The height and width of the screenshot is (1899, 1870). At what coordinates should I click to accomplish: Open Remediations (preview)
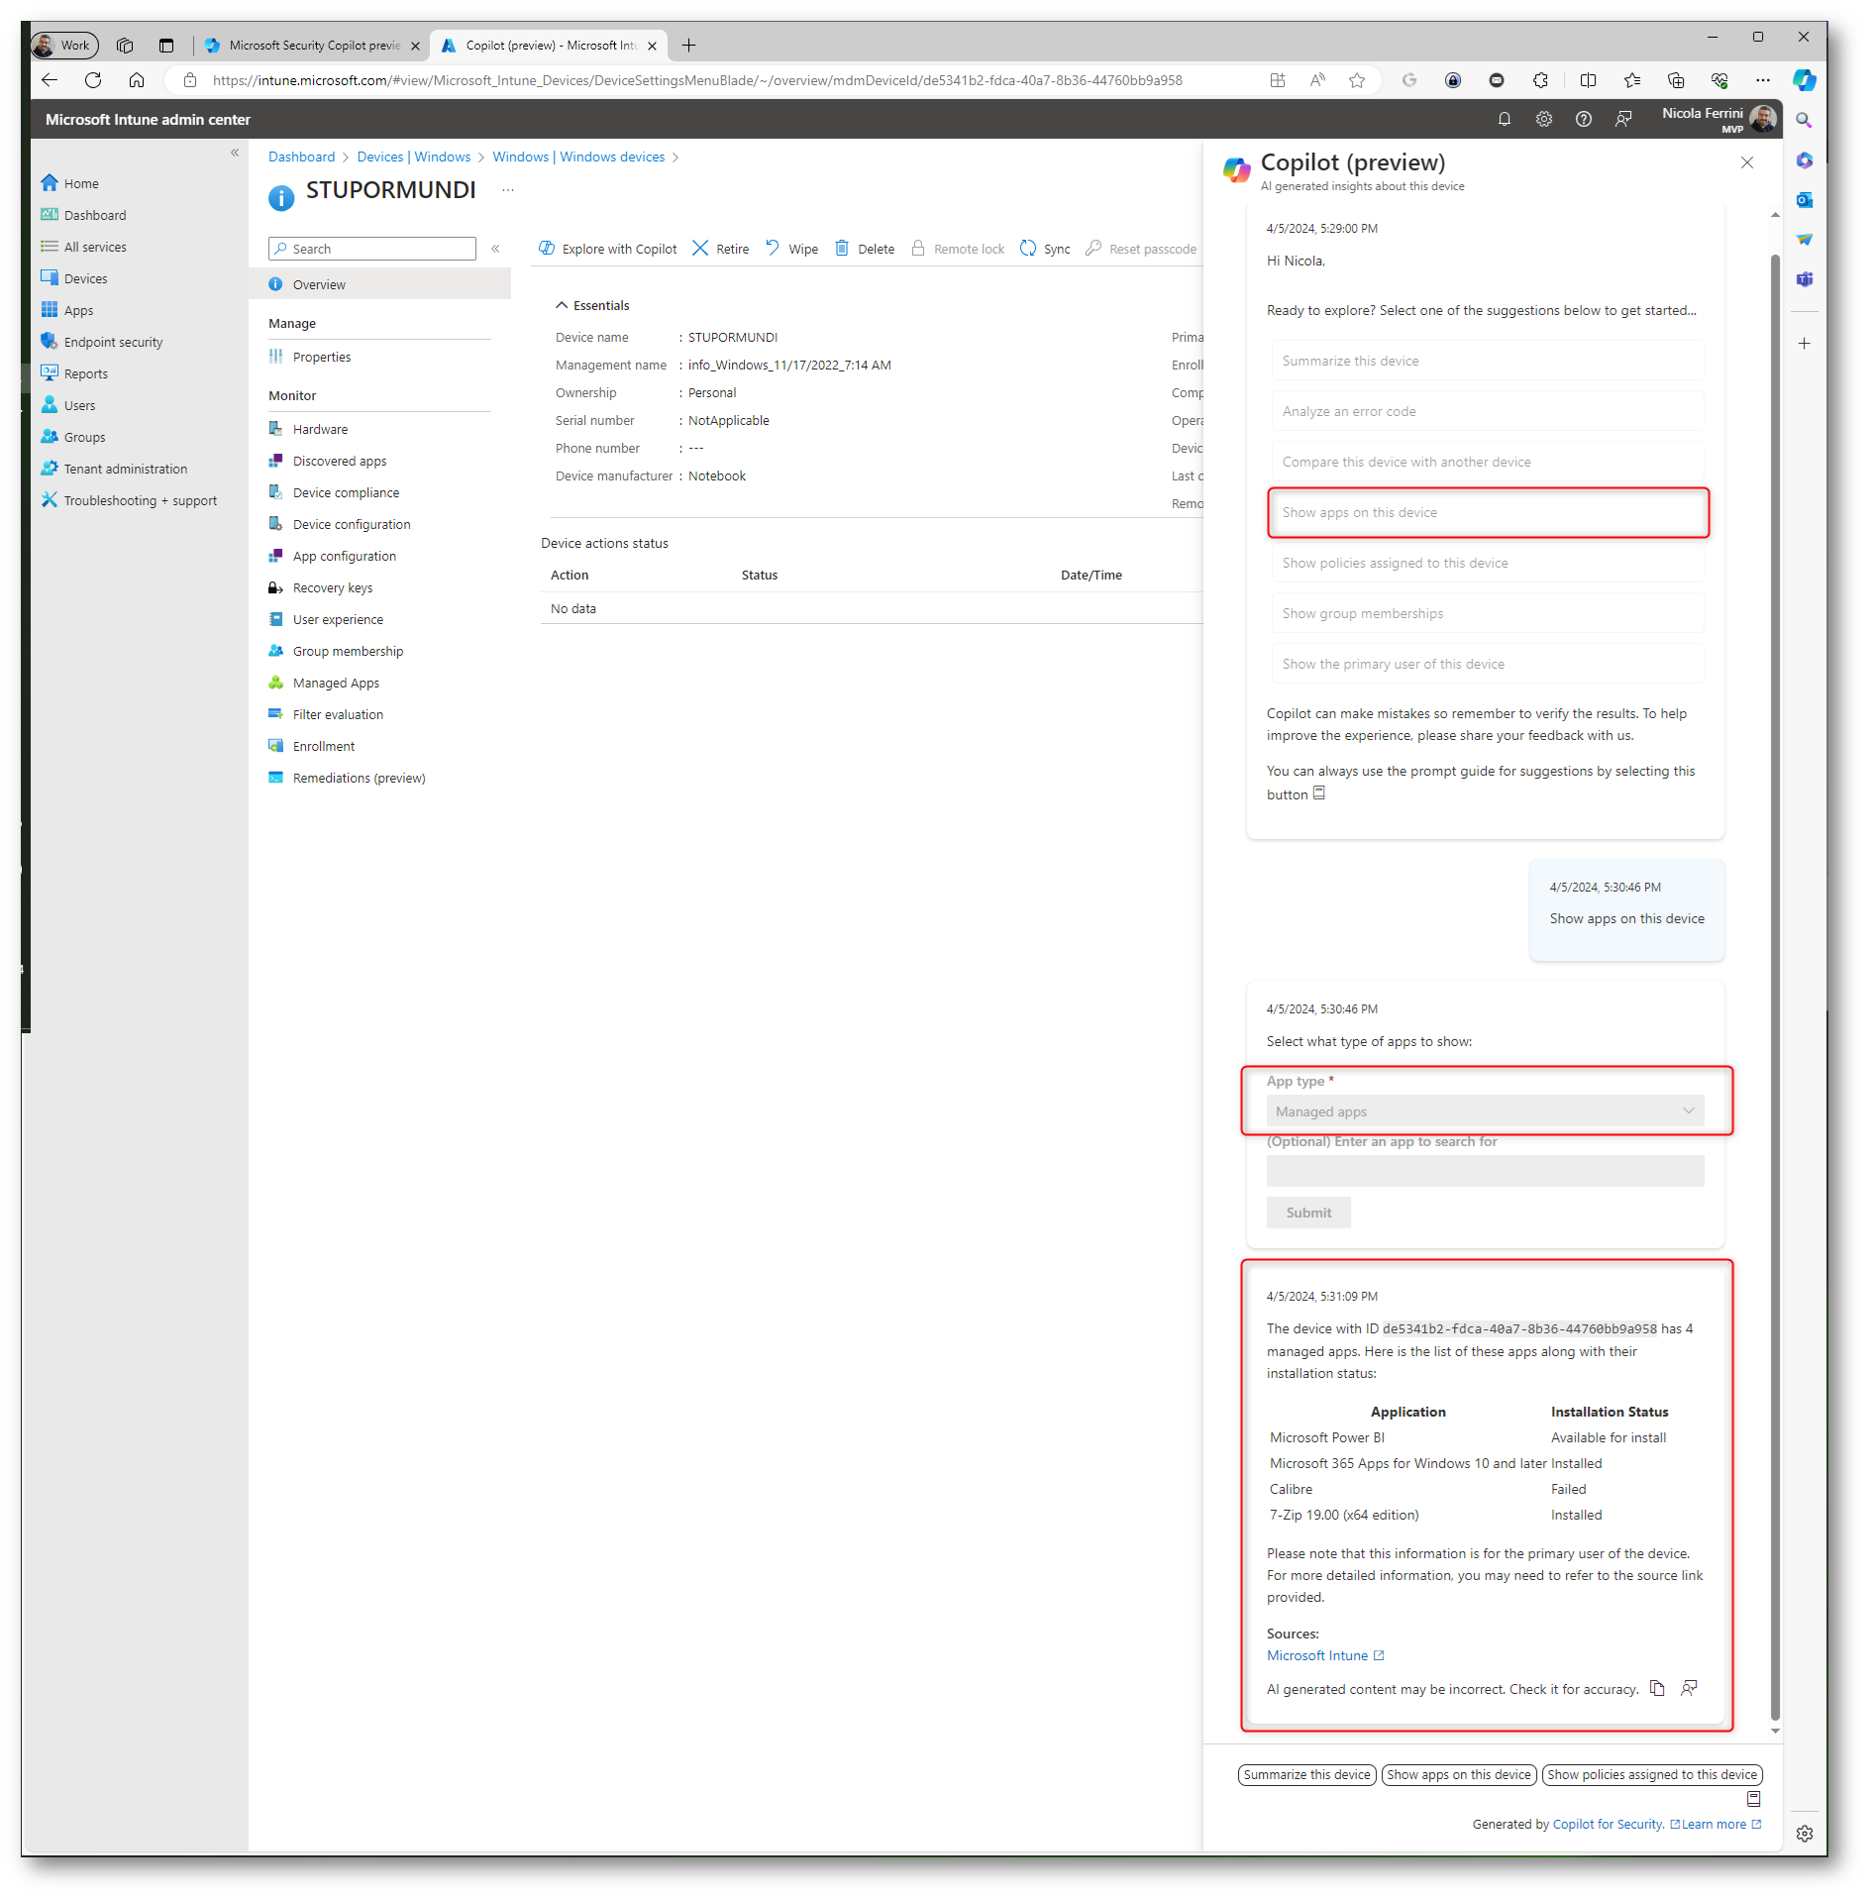pyautogui.click(x=359, y=778)
